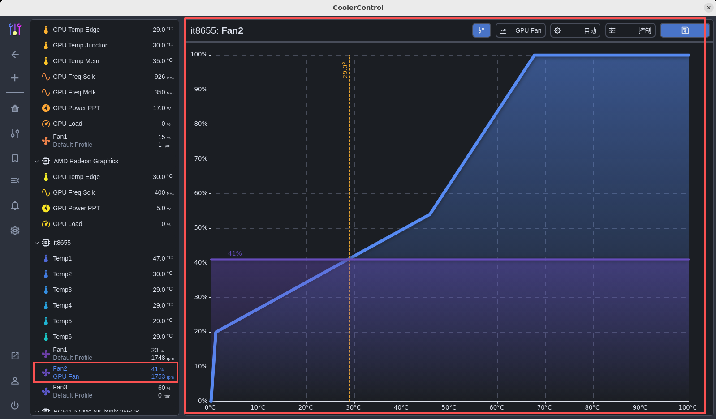Click the plus add icon in sidebar
The image size is (716, 419).
coord(15,78)
